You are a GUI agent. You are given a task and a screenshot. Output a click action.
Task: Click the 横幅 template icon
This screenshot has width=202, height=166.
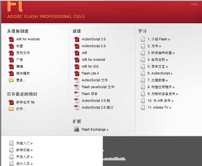click(x=11, y=66)
